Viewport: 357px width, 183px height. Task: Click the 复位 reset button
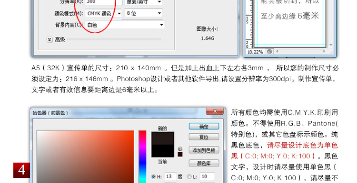click(x=204, y=137)
